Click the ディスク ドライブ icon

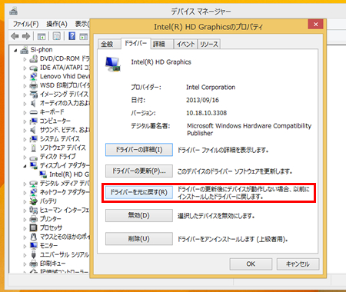point(34,158)
